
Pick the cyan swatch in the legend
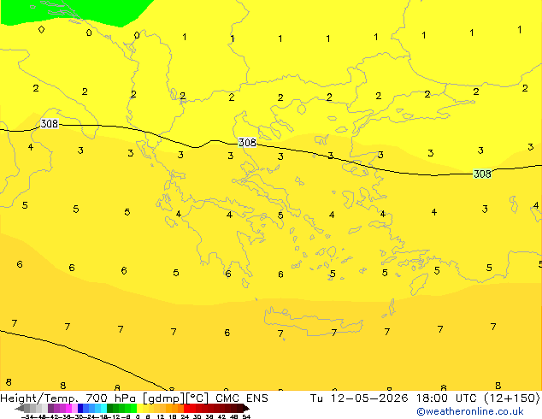103,409
